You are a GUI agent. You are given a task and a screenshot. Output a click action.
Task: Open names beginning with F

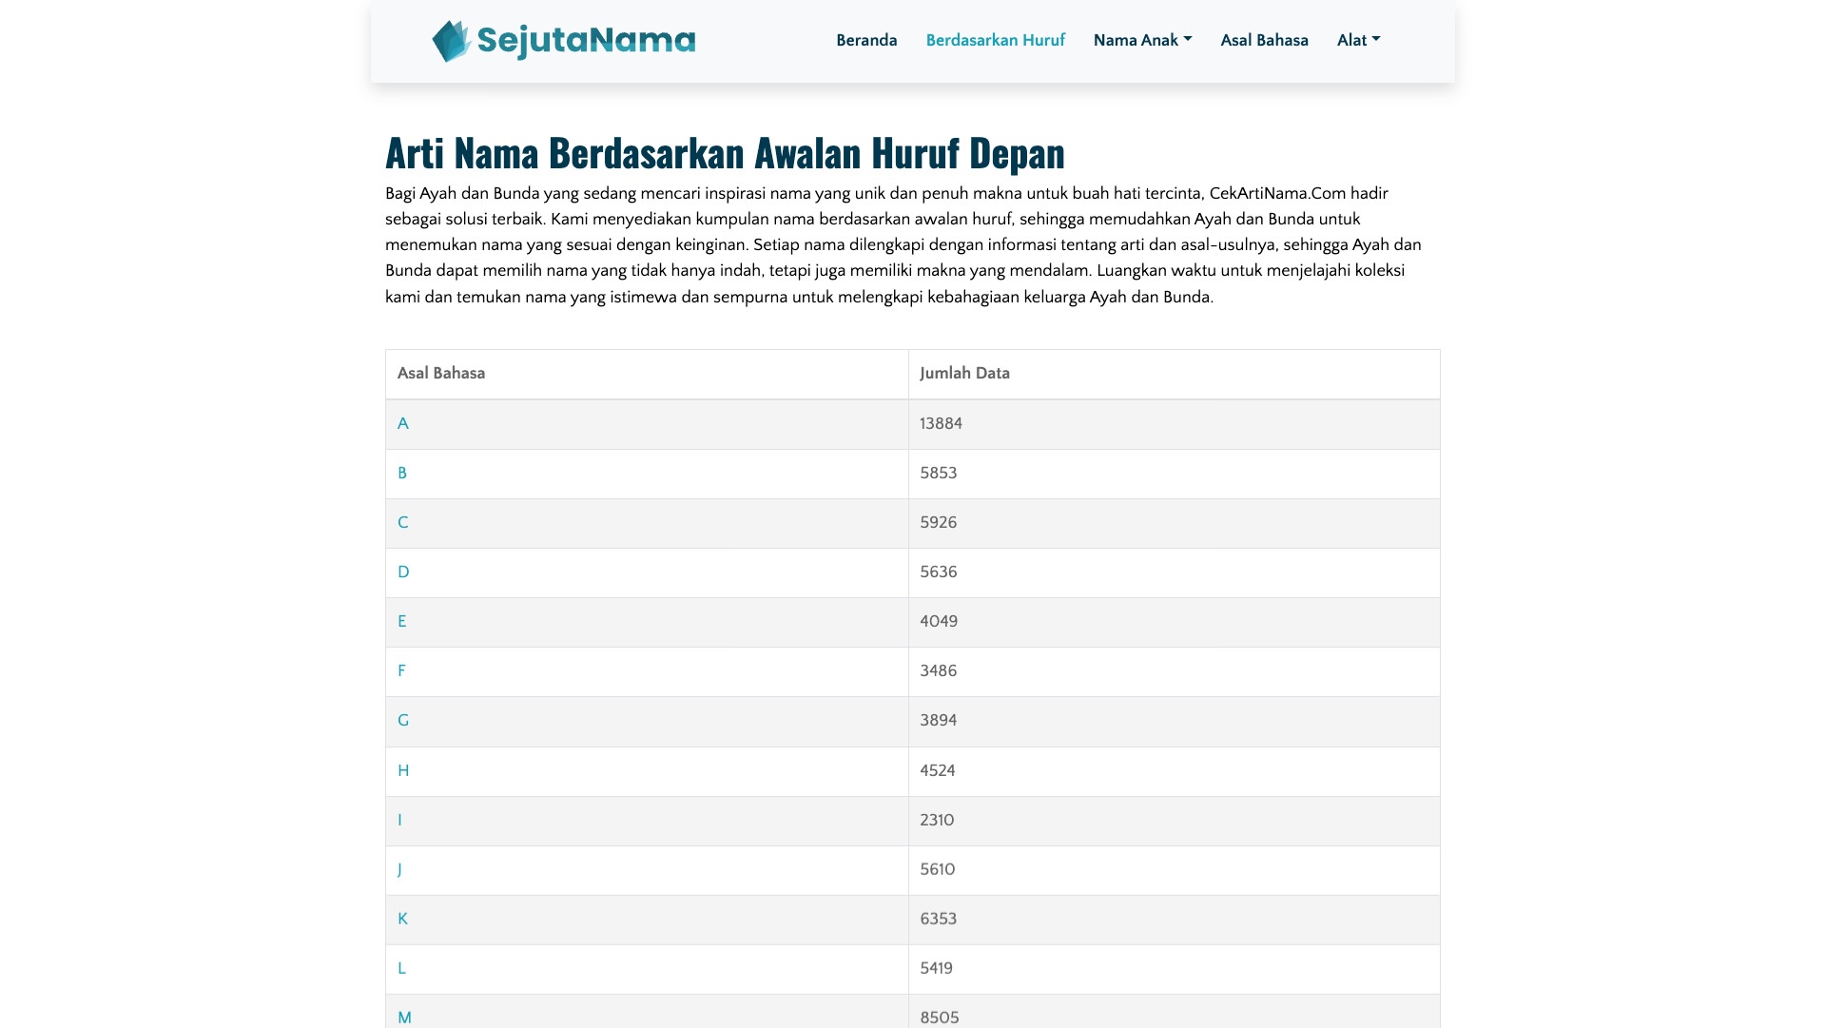[402, 671]
